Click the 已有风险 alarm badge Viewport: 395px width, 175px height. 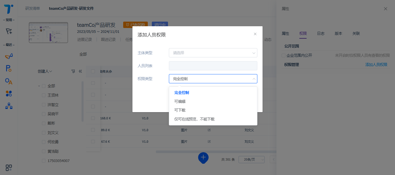pos(135,25)
